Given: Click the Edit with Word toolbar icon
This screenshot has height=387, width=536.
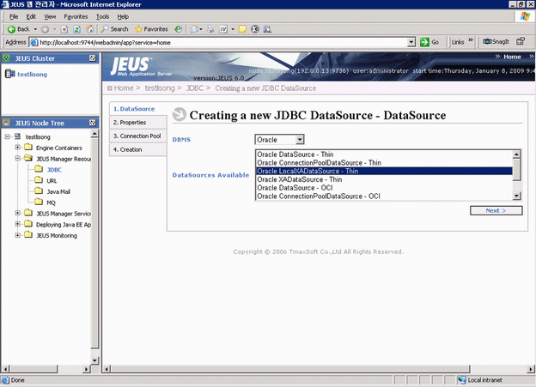Looking at the screenshot, I should tap(222, 29).
